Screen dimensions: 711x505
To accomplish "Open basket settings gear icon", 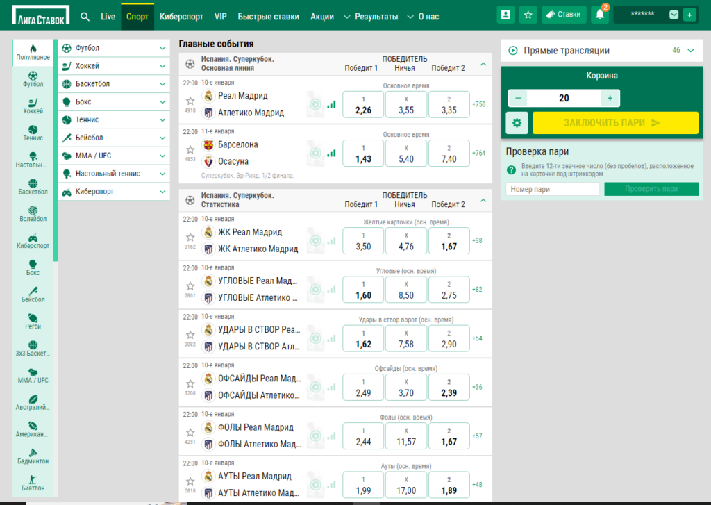I will 517,123.
